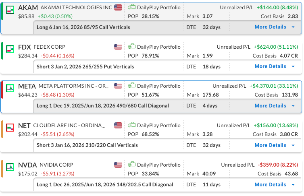304x196 pixels.
Task: Expand More Details for FDX position
Action: click(275, 66)
